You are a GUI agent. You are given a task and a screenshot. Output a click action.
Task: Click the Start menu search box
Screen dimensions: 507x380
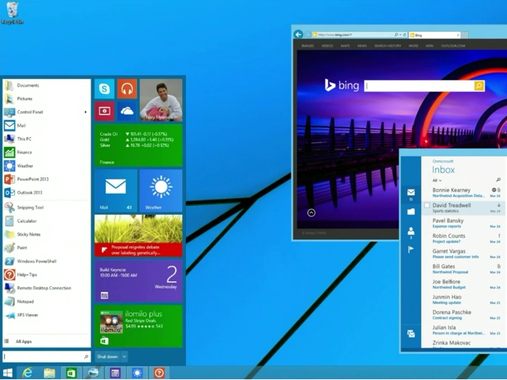coord(46,357)
